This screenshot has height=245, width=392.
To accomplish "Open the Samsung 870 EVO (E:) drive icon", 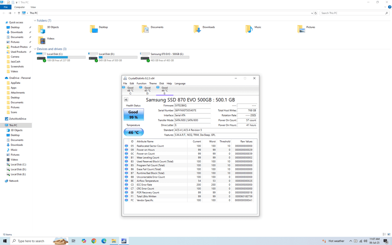I will point(145,57).
